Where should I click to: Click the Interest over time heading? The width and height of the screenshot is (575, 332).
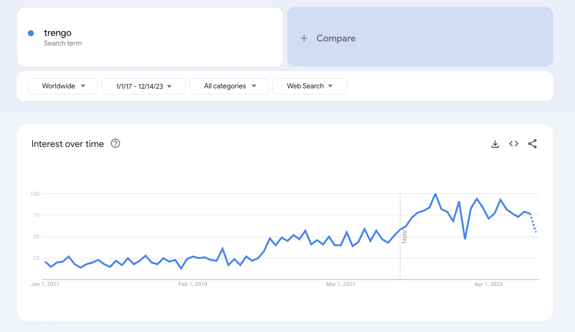(x=68, y=144)
